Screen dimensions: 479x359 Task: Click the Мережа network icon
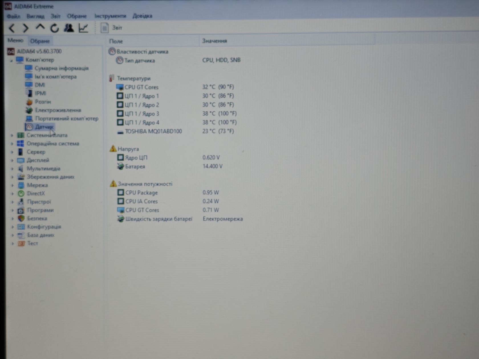[x=21, y=185]
